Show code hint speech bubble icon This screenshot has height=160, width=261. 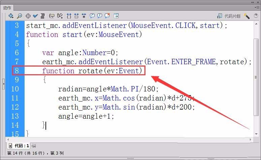(x=52, y=16)
